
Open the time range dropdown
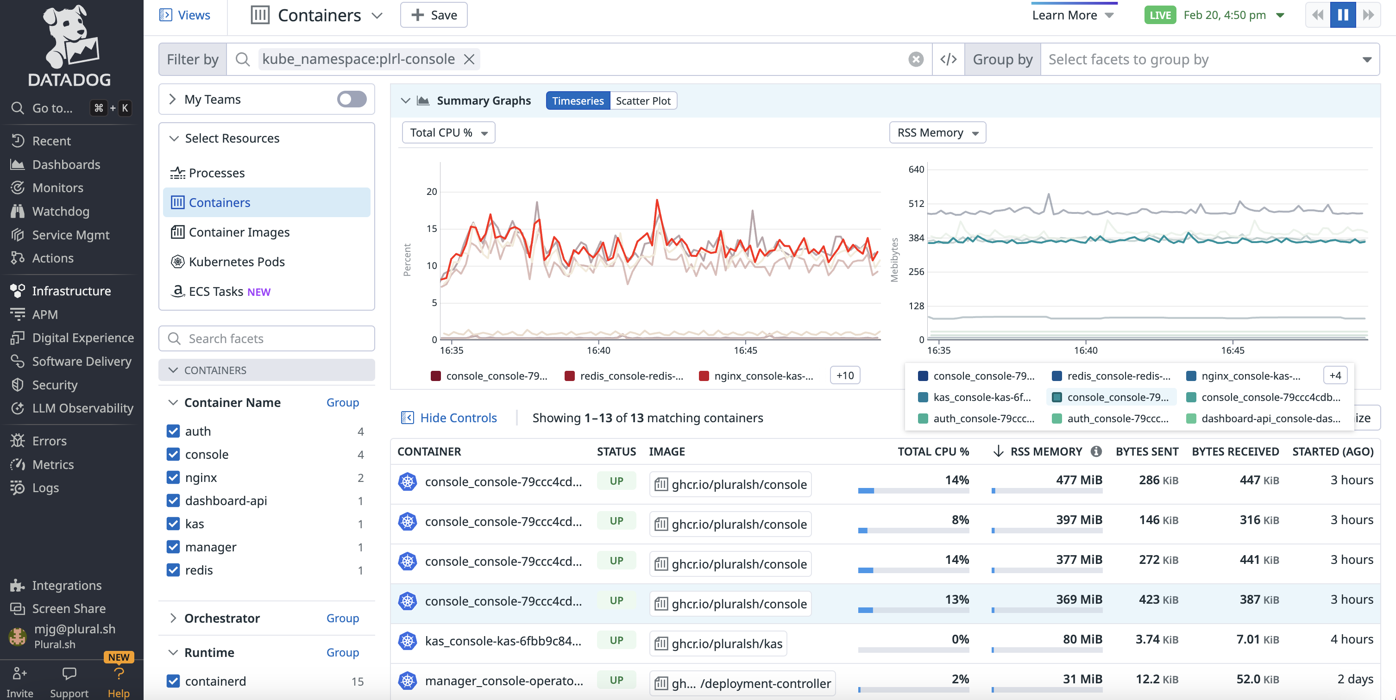(1281, 15)
